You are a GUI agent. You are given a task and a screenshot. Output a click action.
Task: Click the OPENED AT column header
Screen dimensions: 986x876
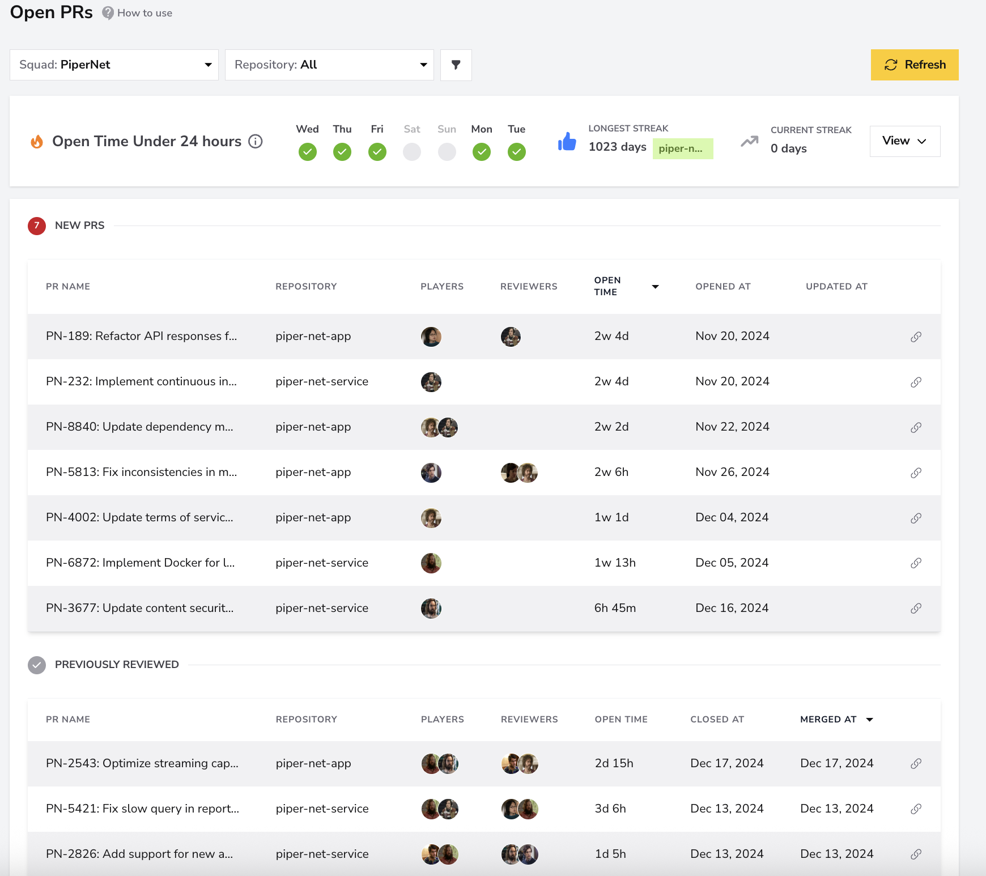tap(723, 287)
